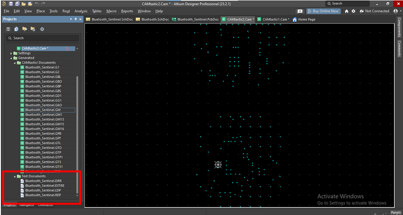
Task: Open project settings gear in Projects panel
Action: coord(42,29)
